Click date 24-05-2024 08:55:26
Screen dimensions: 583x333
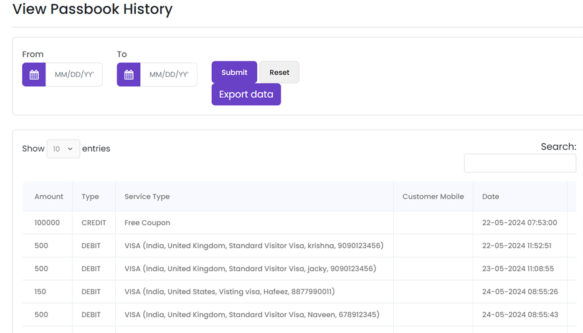click(x=520, y=292)
